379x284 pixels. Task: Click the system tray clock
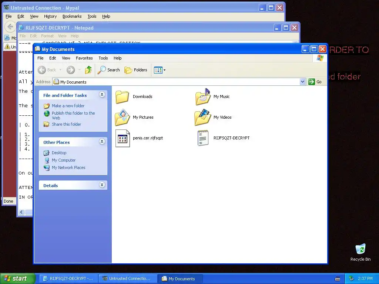(x=365, y=279)
